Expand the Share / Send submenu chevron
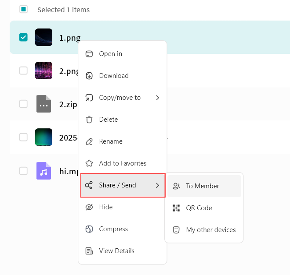This screenshot has height=275, width=290. pos(157,185)
